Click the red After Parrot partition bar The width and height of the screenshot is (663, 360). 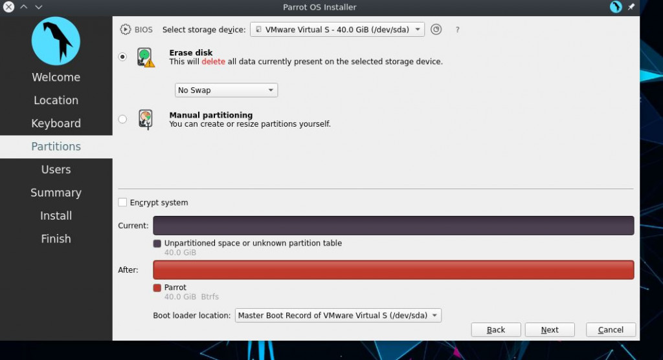click(393, 270)
